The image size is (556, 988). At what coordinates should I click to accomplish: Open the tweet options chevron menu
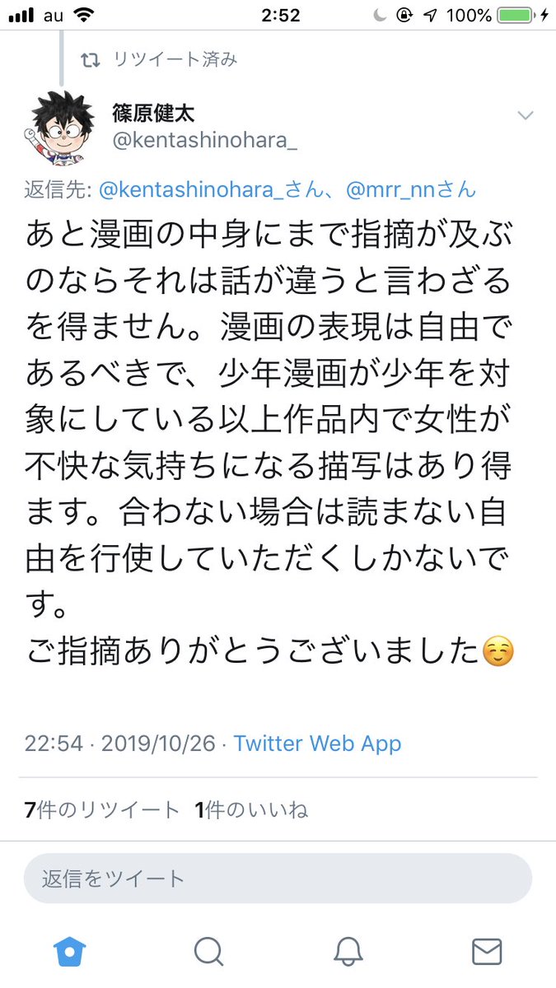click(526, 115)
